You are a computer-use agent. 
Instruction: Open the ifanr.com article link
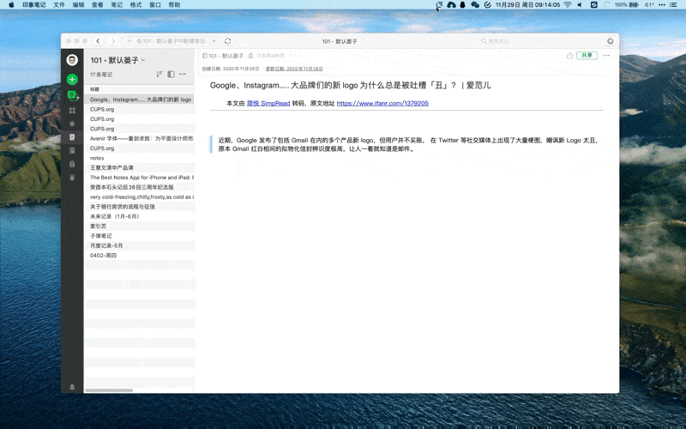click(382, 103)
